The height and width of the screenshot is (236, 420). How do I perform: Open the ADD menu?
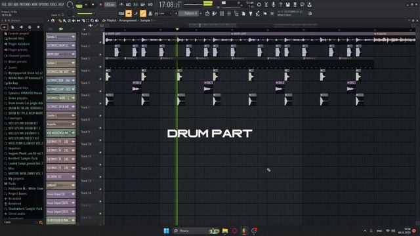(x=16, y=5)
